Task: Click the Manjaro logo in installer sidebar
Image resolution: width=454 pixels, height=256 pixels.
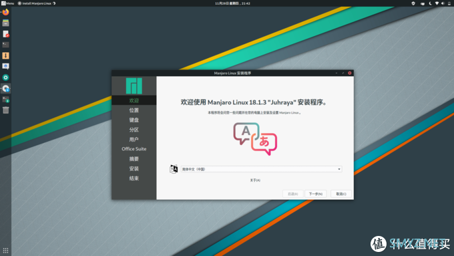Action: pos(134,86)
